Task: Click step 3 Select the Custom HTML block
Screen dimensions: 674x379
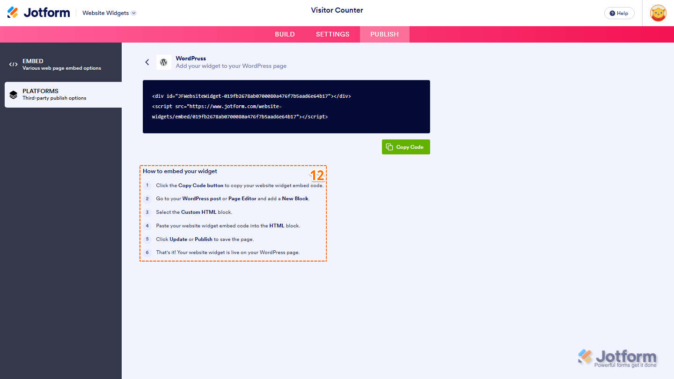Action: click(188, 212)
